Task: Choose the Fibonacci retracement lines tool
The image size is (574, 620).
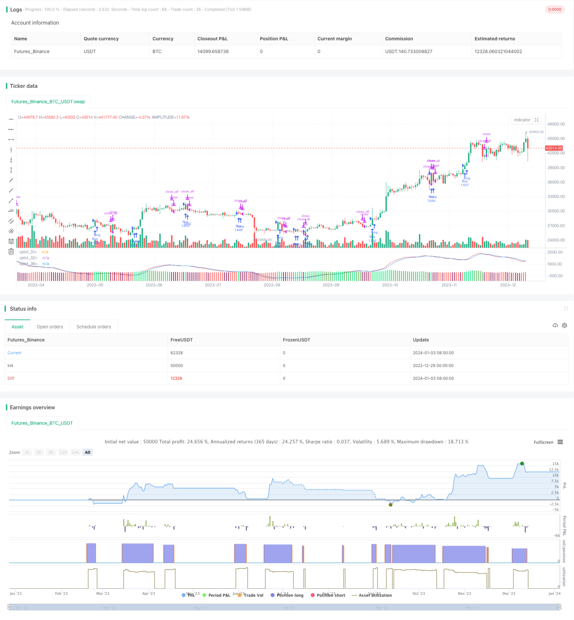Action: [11, 241]
